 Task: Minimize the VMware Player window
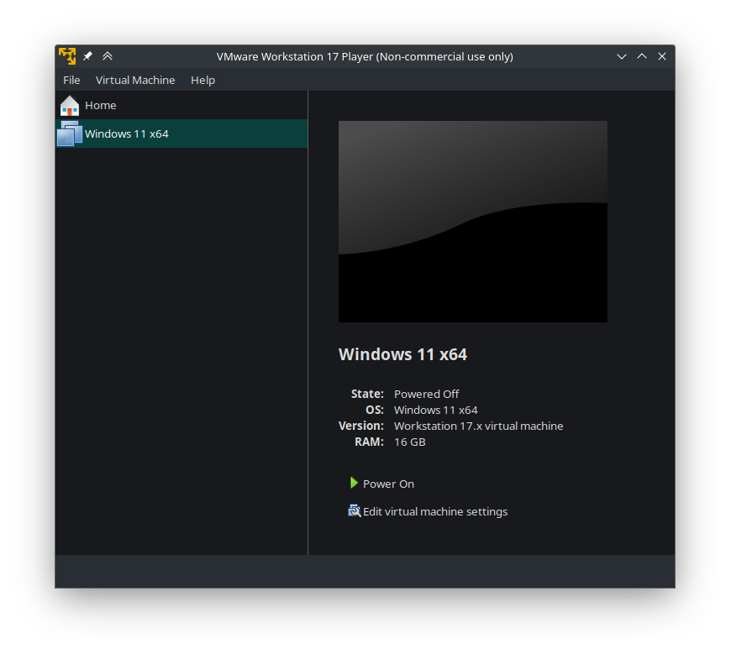[x=622, y=56]
